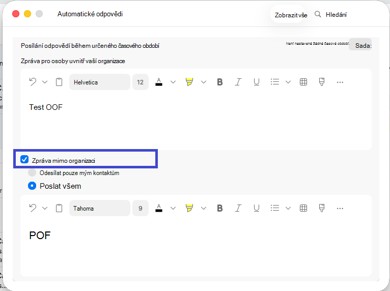Toggle italic in Helvetica toolbar

click(238, 82)
